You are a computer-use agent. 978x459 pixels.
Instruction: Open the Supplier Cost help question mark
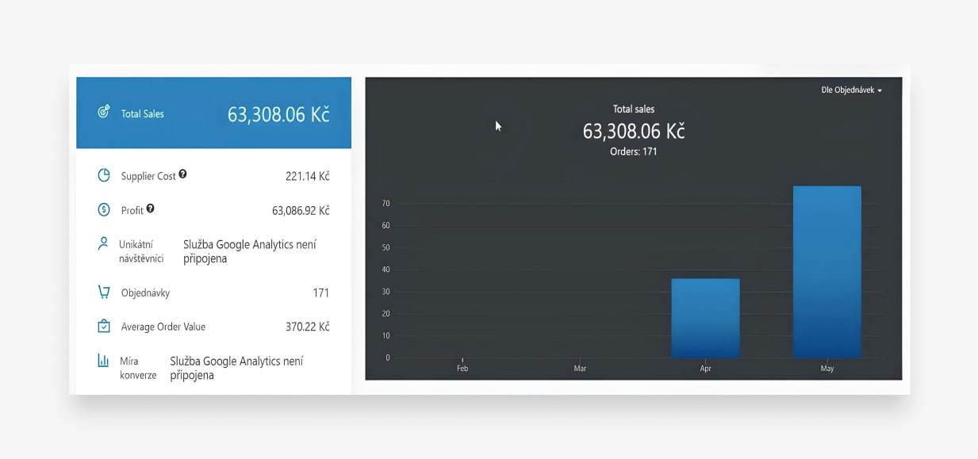(x=183, y=174)
